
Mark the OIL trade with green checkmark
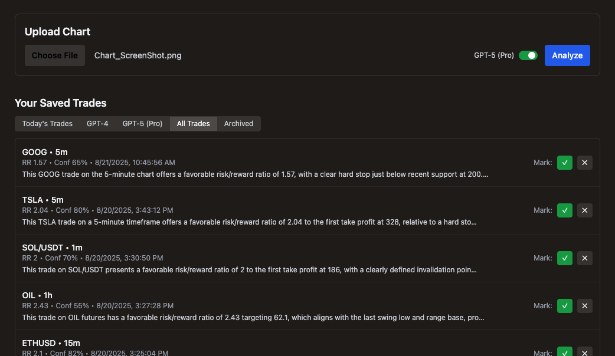pyautogui.click(x=564, y=306)
